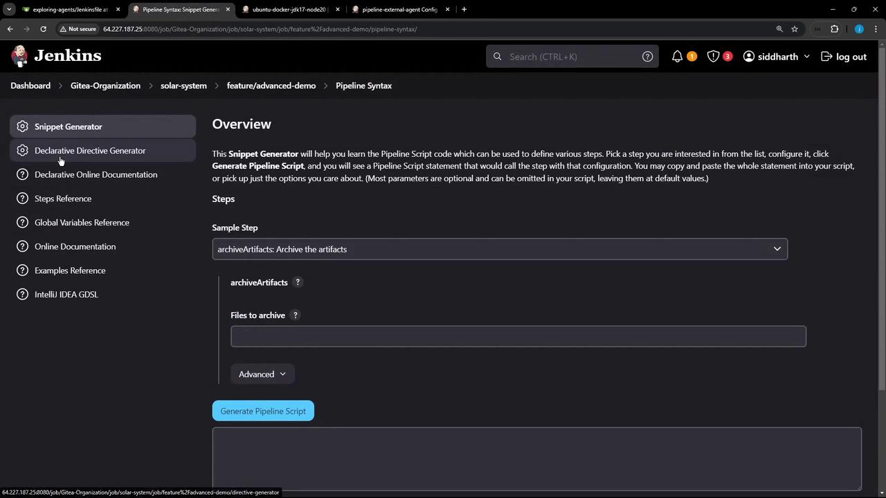Expand the Sample Step dropdown
Screen dimensions: 886x498
[x=500, y=249]
